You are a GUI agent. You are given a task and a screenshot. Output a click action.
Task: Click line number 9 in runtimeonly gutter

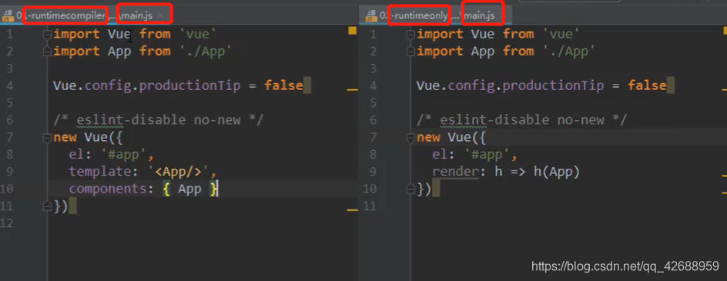pyautogui.click(x=374, y=172)
